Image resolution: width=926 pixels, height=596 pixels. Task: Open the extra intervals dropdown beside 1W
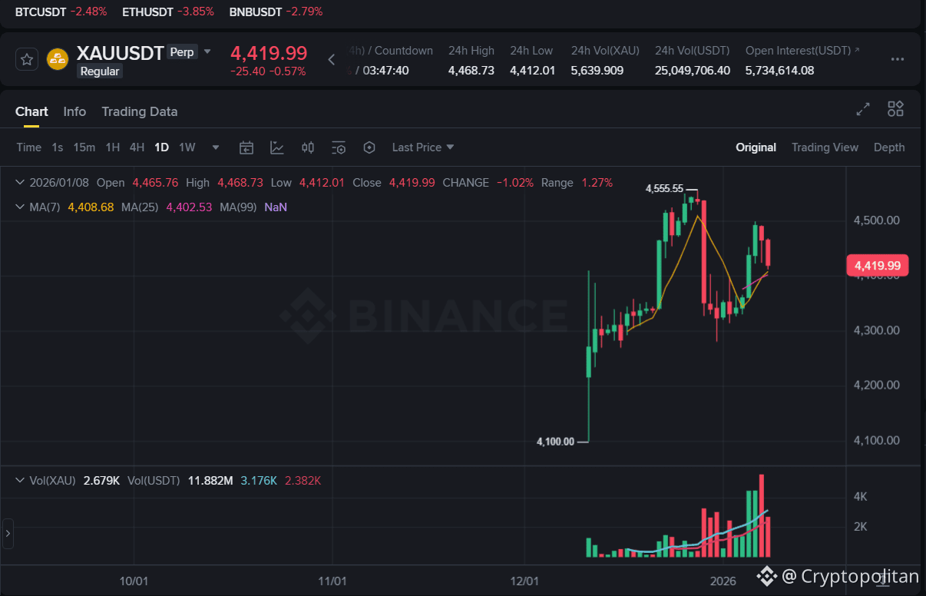[215, 147]
